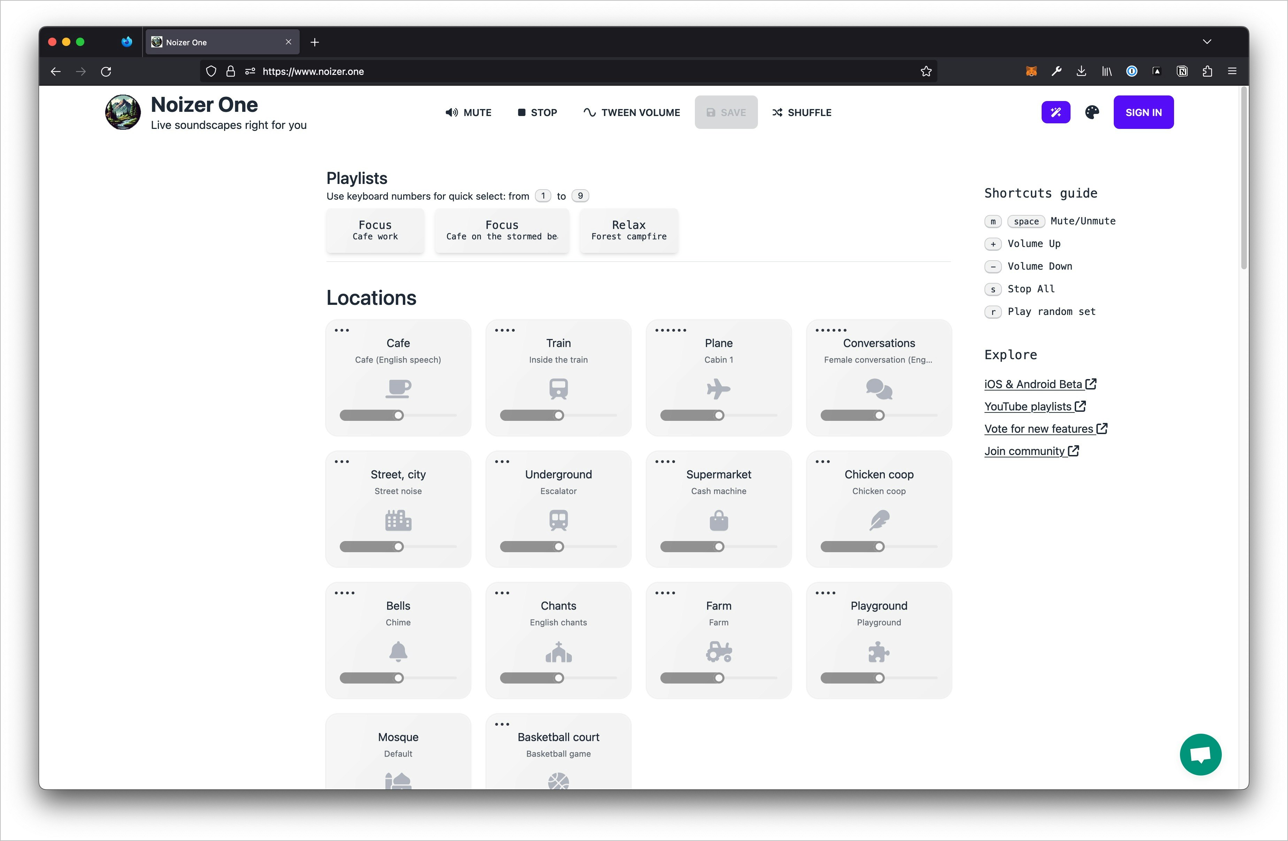The width and height of the screenshot is (1288, 841).
Task: Open the MetaMask fox extension
Action: pyautogui.click(x=1031, y=71)
